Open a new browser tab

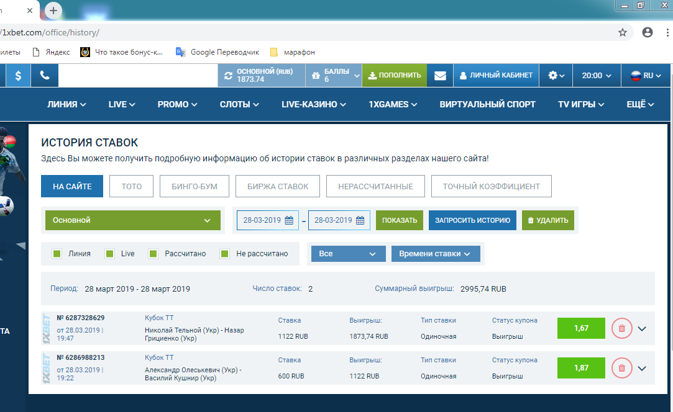(53, 11)
